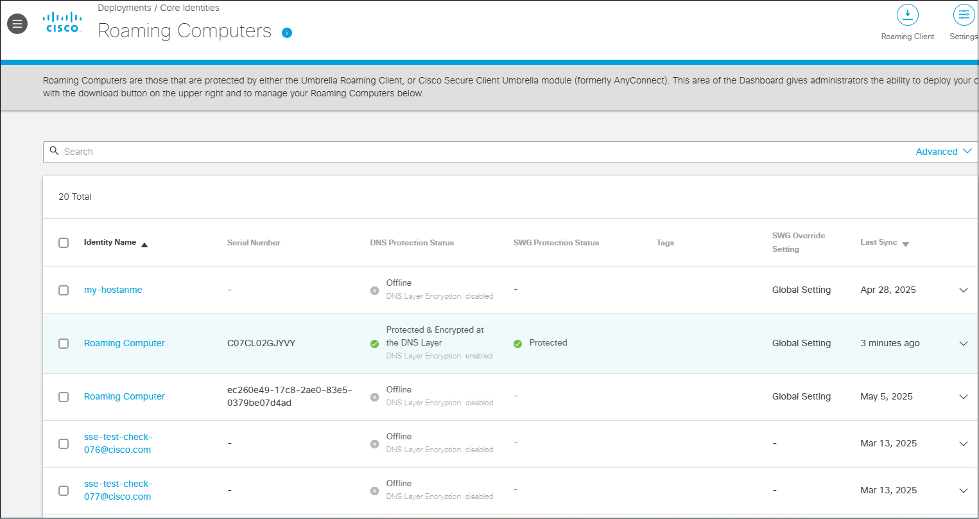The width and height of the screenshot is (979, 519).
Task: Open Roaming Computer link with serial ec260e49
Action: (125, 396)
